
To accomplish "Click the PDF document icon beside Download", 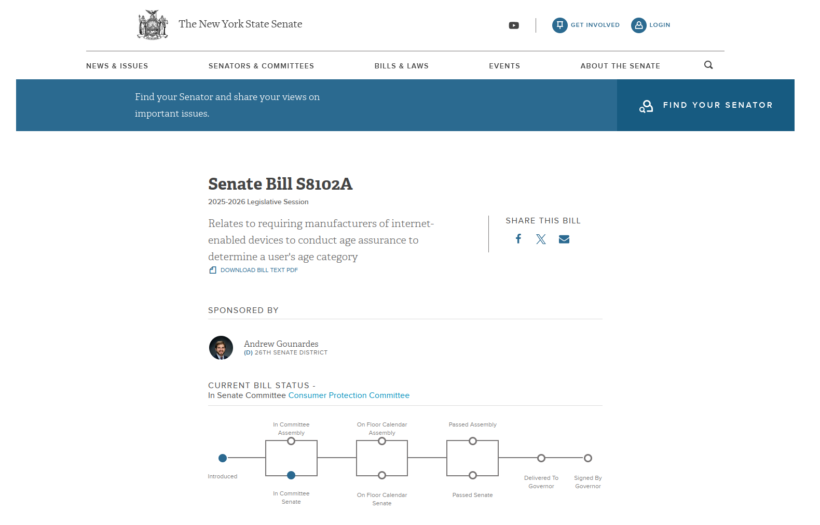I will (x=213, y=270).
